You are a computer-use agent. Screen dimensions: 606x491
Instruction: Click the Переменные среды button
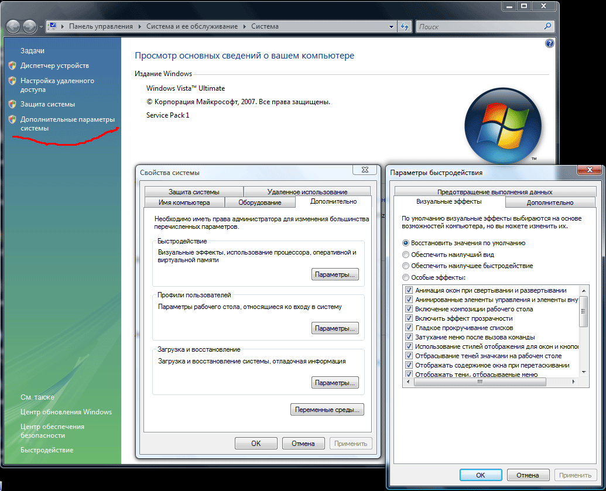[x=327, y=410]
